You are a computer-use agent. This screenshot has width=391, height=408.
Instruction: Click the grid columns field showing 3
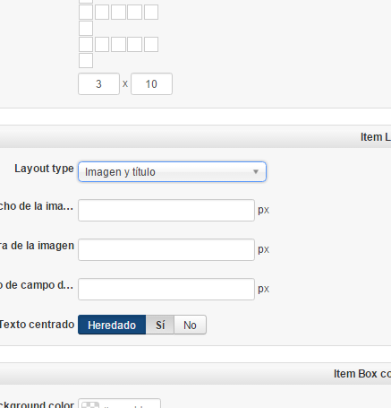tap(98, 84)
